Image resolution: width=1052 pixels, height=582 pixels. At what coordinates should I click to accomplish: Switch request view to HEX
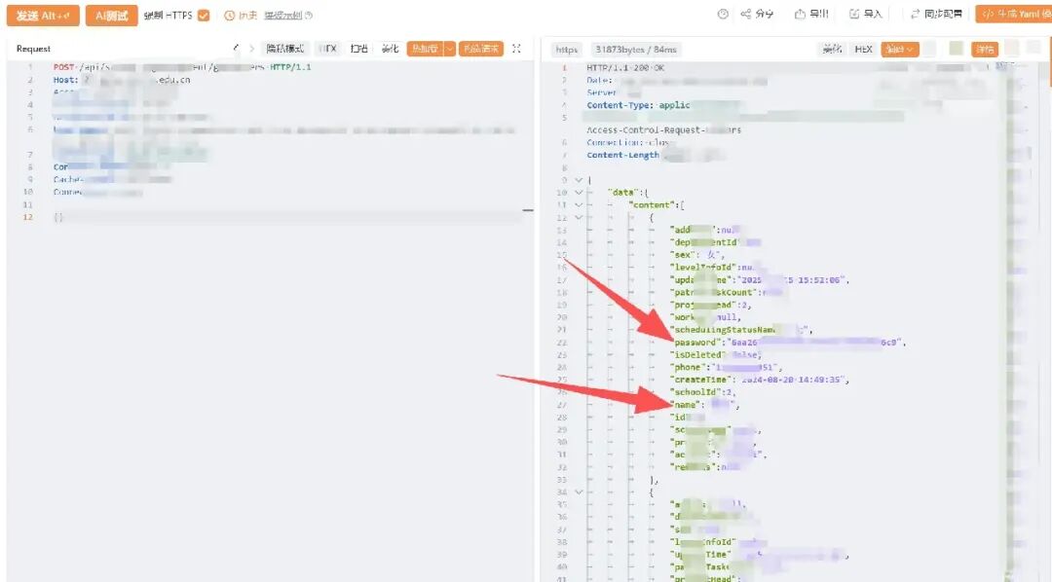click(328, 49)
